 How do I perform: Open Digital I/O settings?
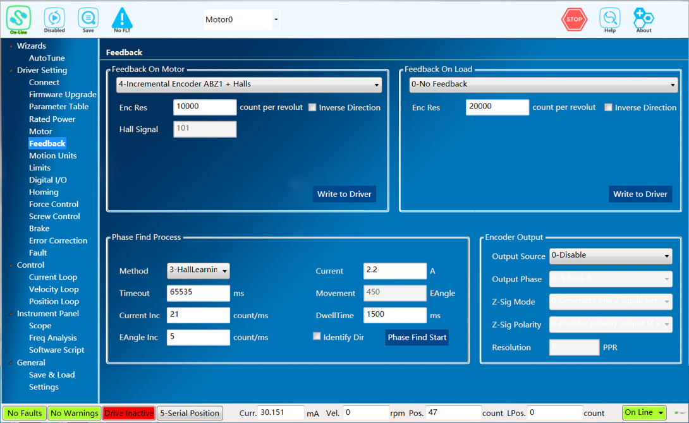[48, 180]
